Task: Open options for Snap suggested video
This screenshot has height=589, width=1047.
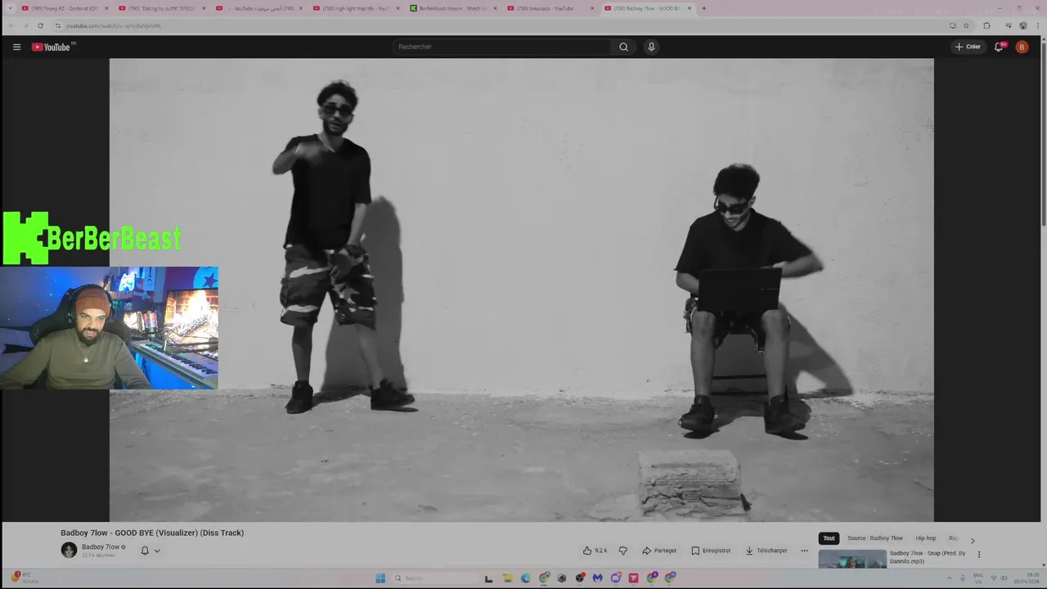Action: pyautogui.click(x=979, y=555)
